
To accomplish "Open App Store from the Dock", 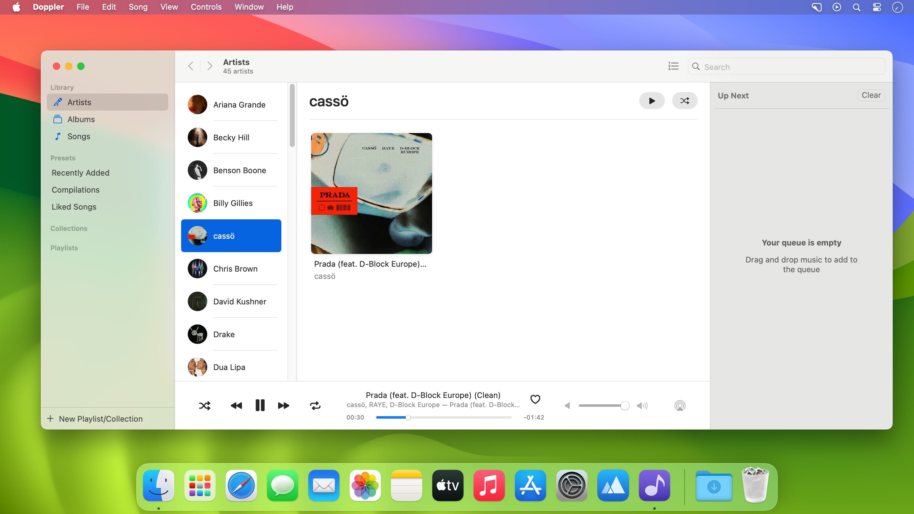I will point(531,486).
